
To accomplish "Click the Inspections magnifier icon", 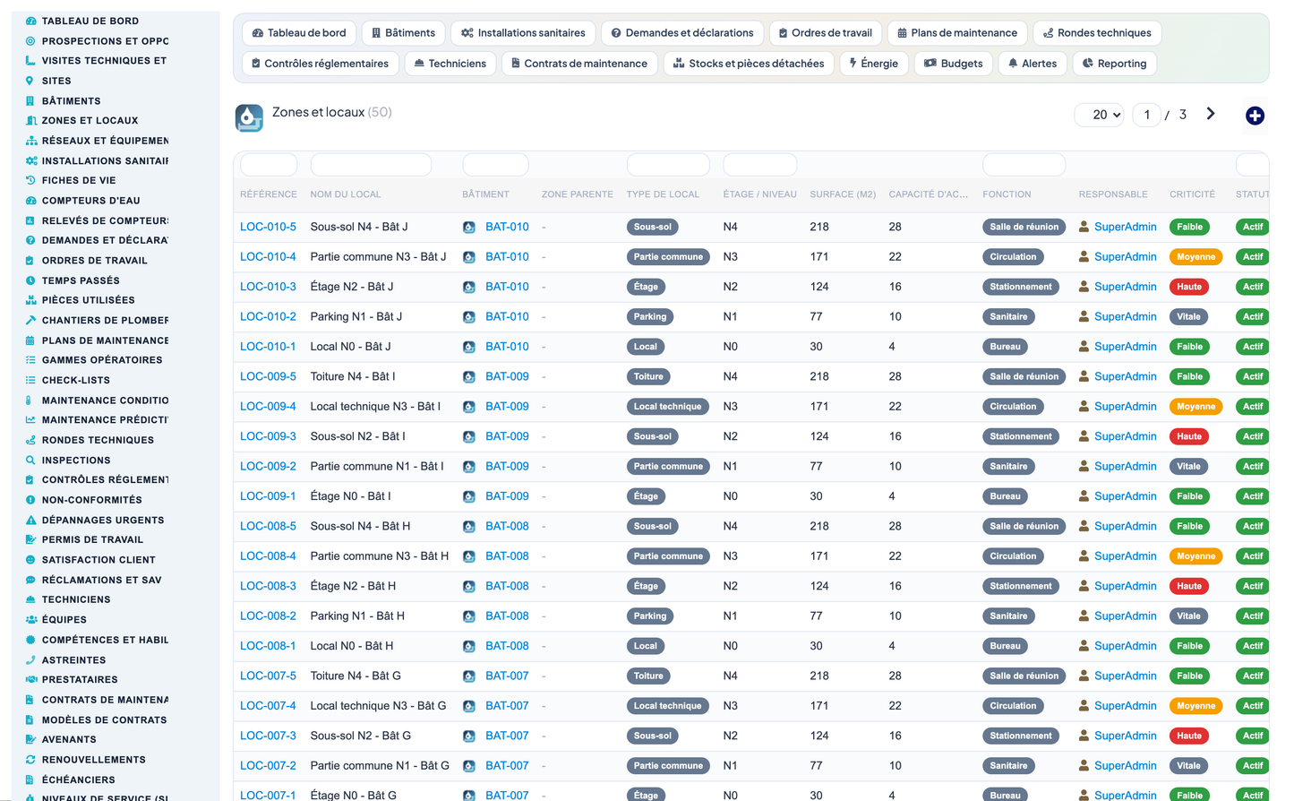I will pos(30,460).
